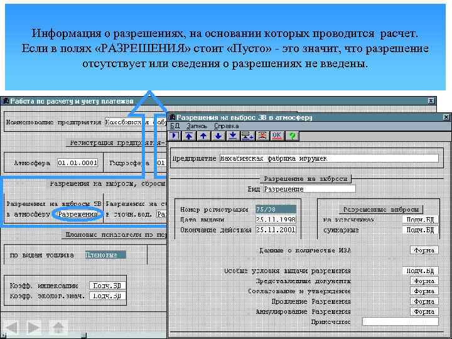The width and height of the screenshot is (452, 339).
Task: Open the Справка menu
Action: click(226, 126)
